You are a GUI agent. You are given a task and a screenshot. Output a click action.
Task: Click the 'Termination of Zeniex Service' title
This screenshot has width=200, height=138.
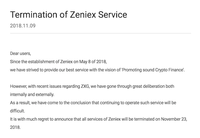coord(68,15)
